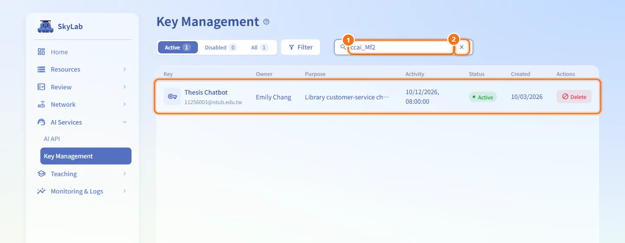Image resolution: width=625 pixels, height=243 pixels.
Task: Click the Thesis Chatbot key name
Action: (x=206, y=92)
